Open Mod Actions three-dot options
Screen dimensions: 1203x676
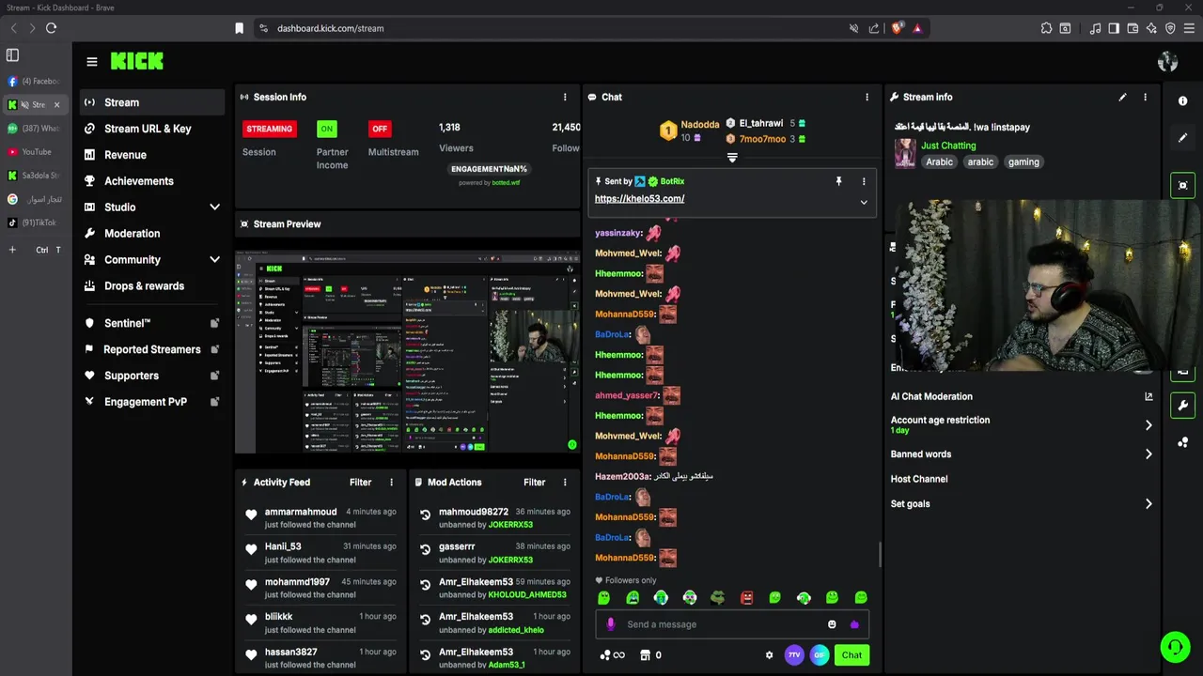pyautogui.click(x=565, y=482)
